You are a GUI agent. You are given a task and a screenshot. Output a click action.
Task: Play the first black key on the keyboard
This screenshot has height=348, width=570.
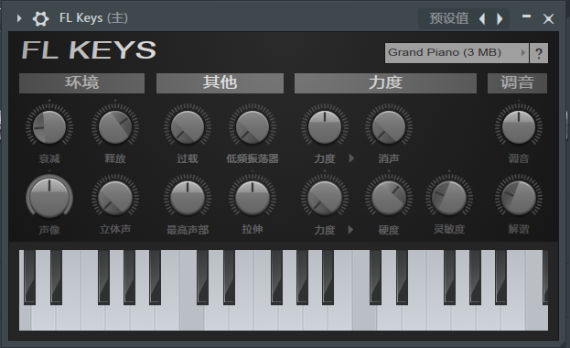click(x=30, y=277)
